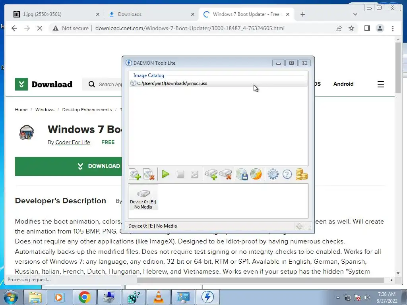Click the Windows breadcrumb link
Screen dimensions: 407x305
tap(45, 110)
